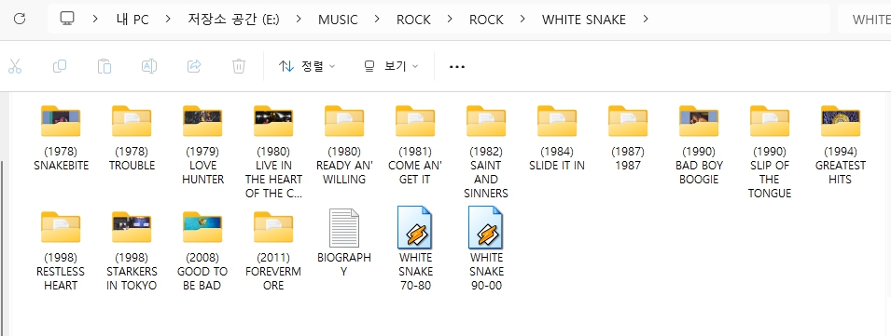891x336 pixels.
Task: Select the SLIP OF THE TONGUE folder
Action: point(770,152)
